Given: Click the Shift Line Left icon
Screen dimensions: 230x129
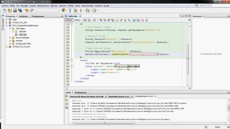Looking at the screenshot, I should pyautogui.click(x=134, y=20).
